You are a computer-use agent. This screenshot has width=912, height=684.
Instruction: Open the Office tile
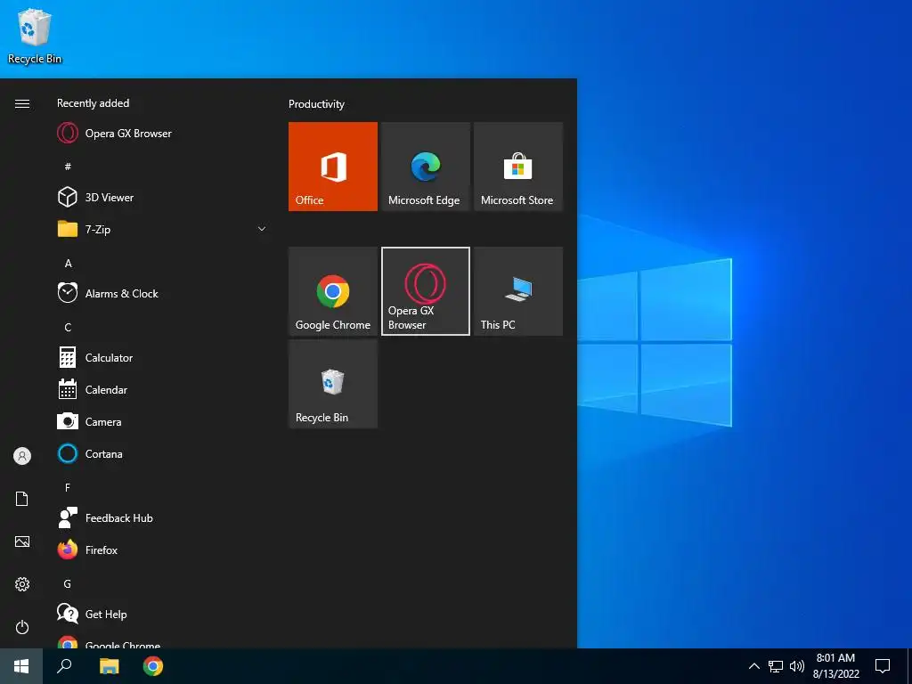click(x=333, y=167)
